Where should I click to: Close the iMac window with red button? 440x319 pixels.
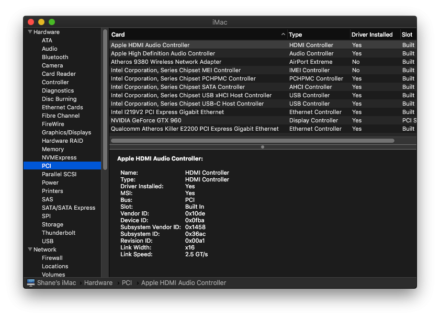31,22
